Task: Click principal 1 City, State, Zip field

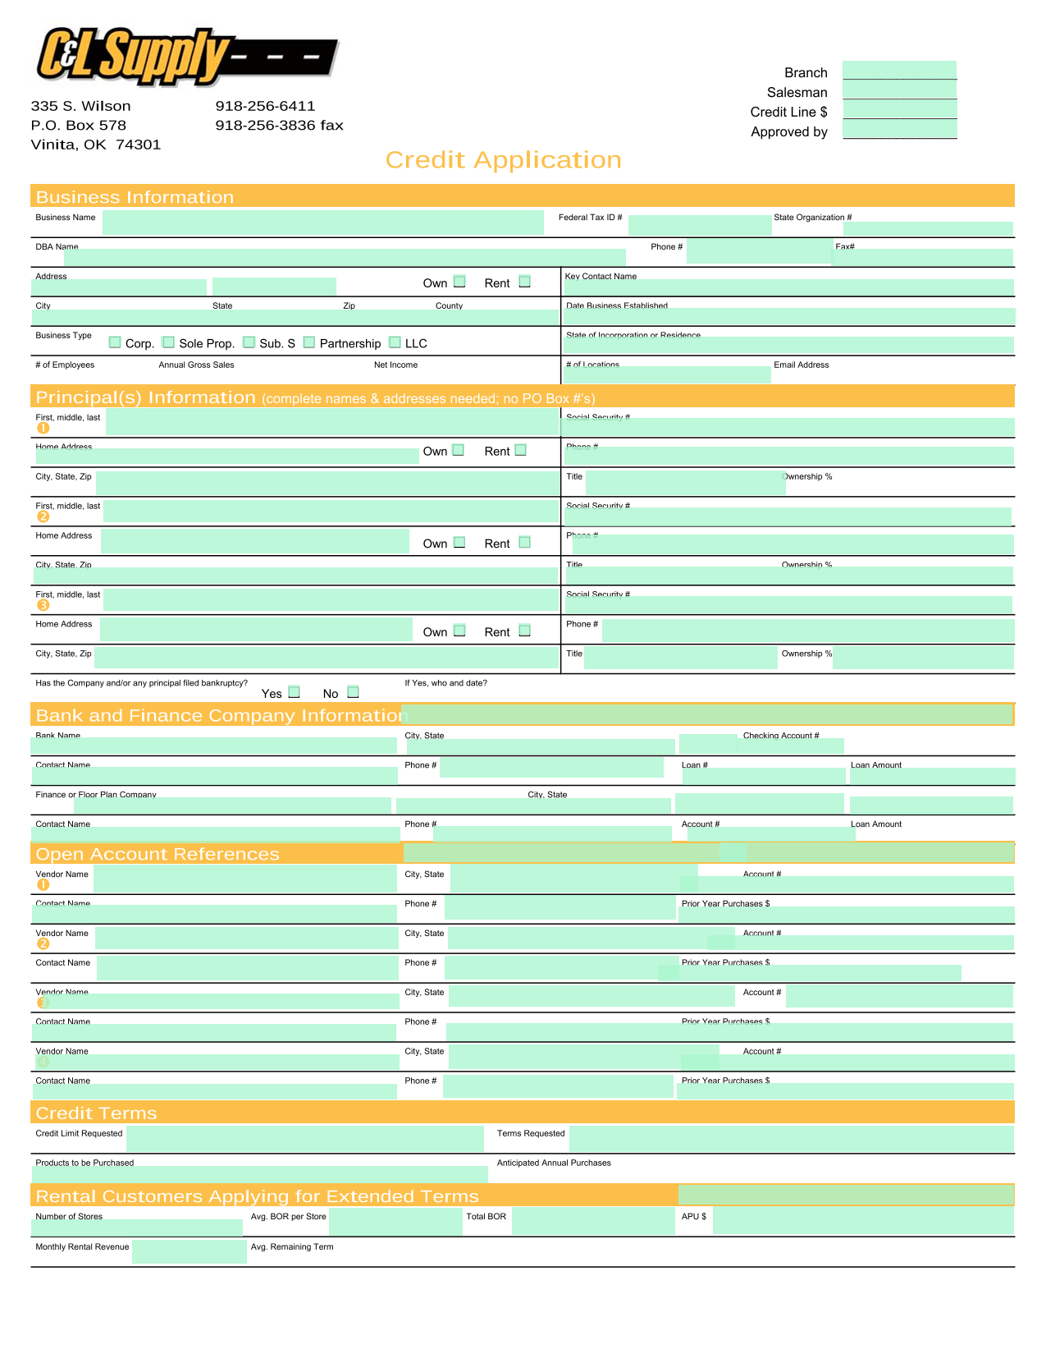Action: click(327, 483)
